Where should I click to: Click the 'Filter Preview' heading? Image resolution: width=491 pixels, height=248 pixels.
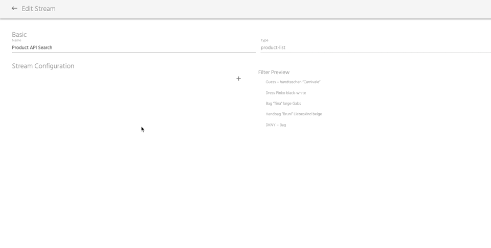[x=274, y=72]
